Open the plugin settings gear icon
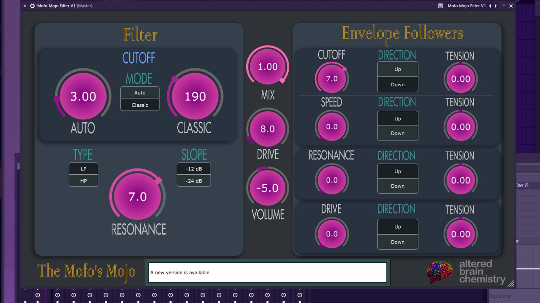540x303 pixels. (32, 6)
